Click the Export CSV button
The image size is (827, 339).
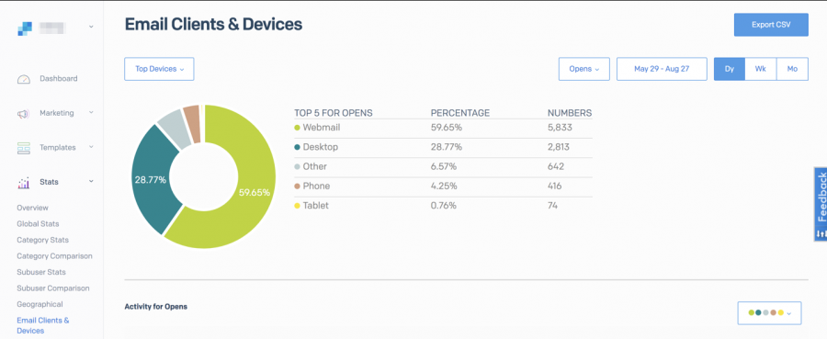click(771, 25)
